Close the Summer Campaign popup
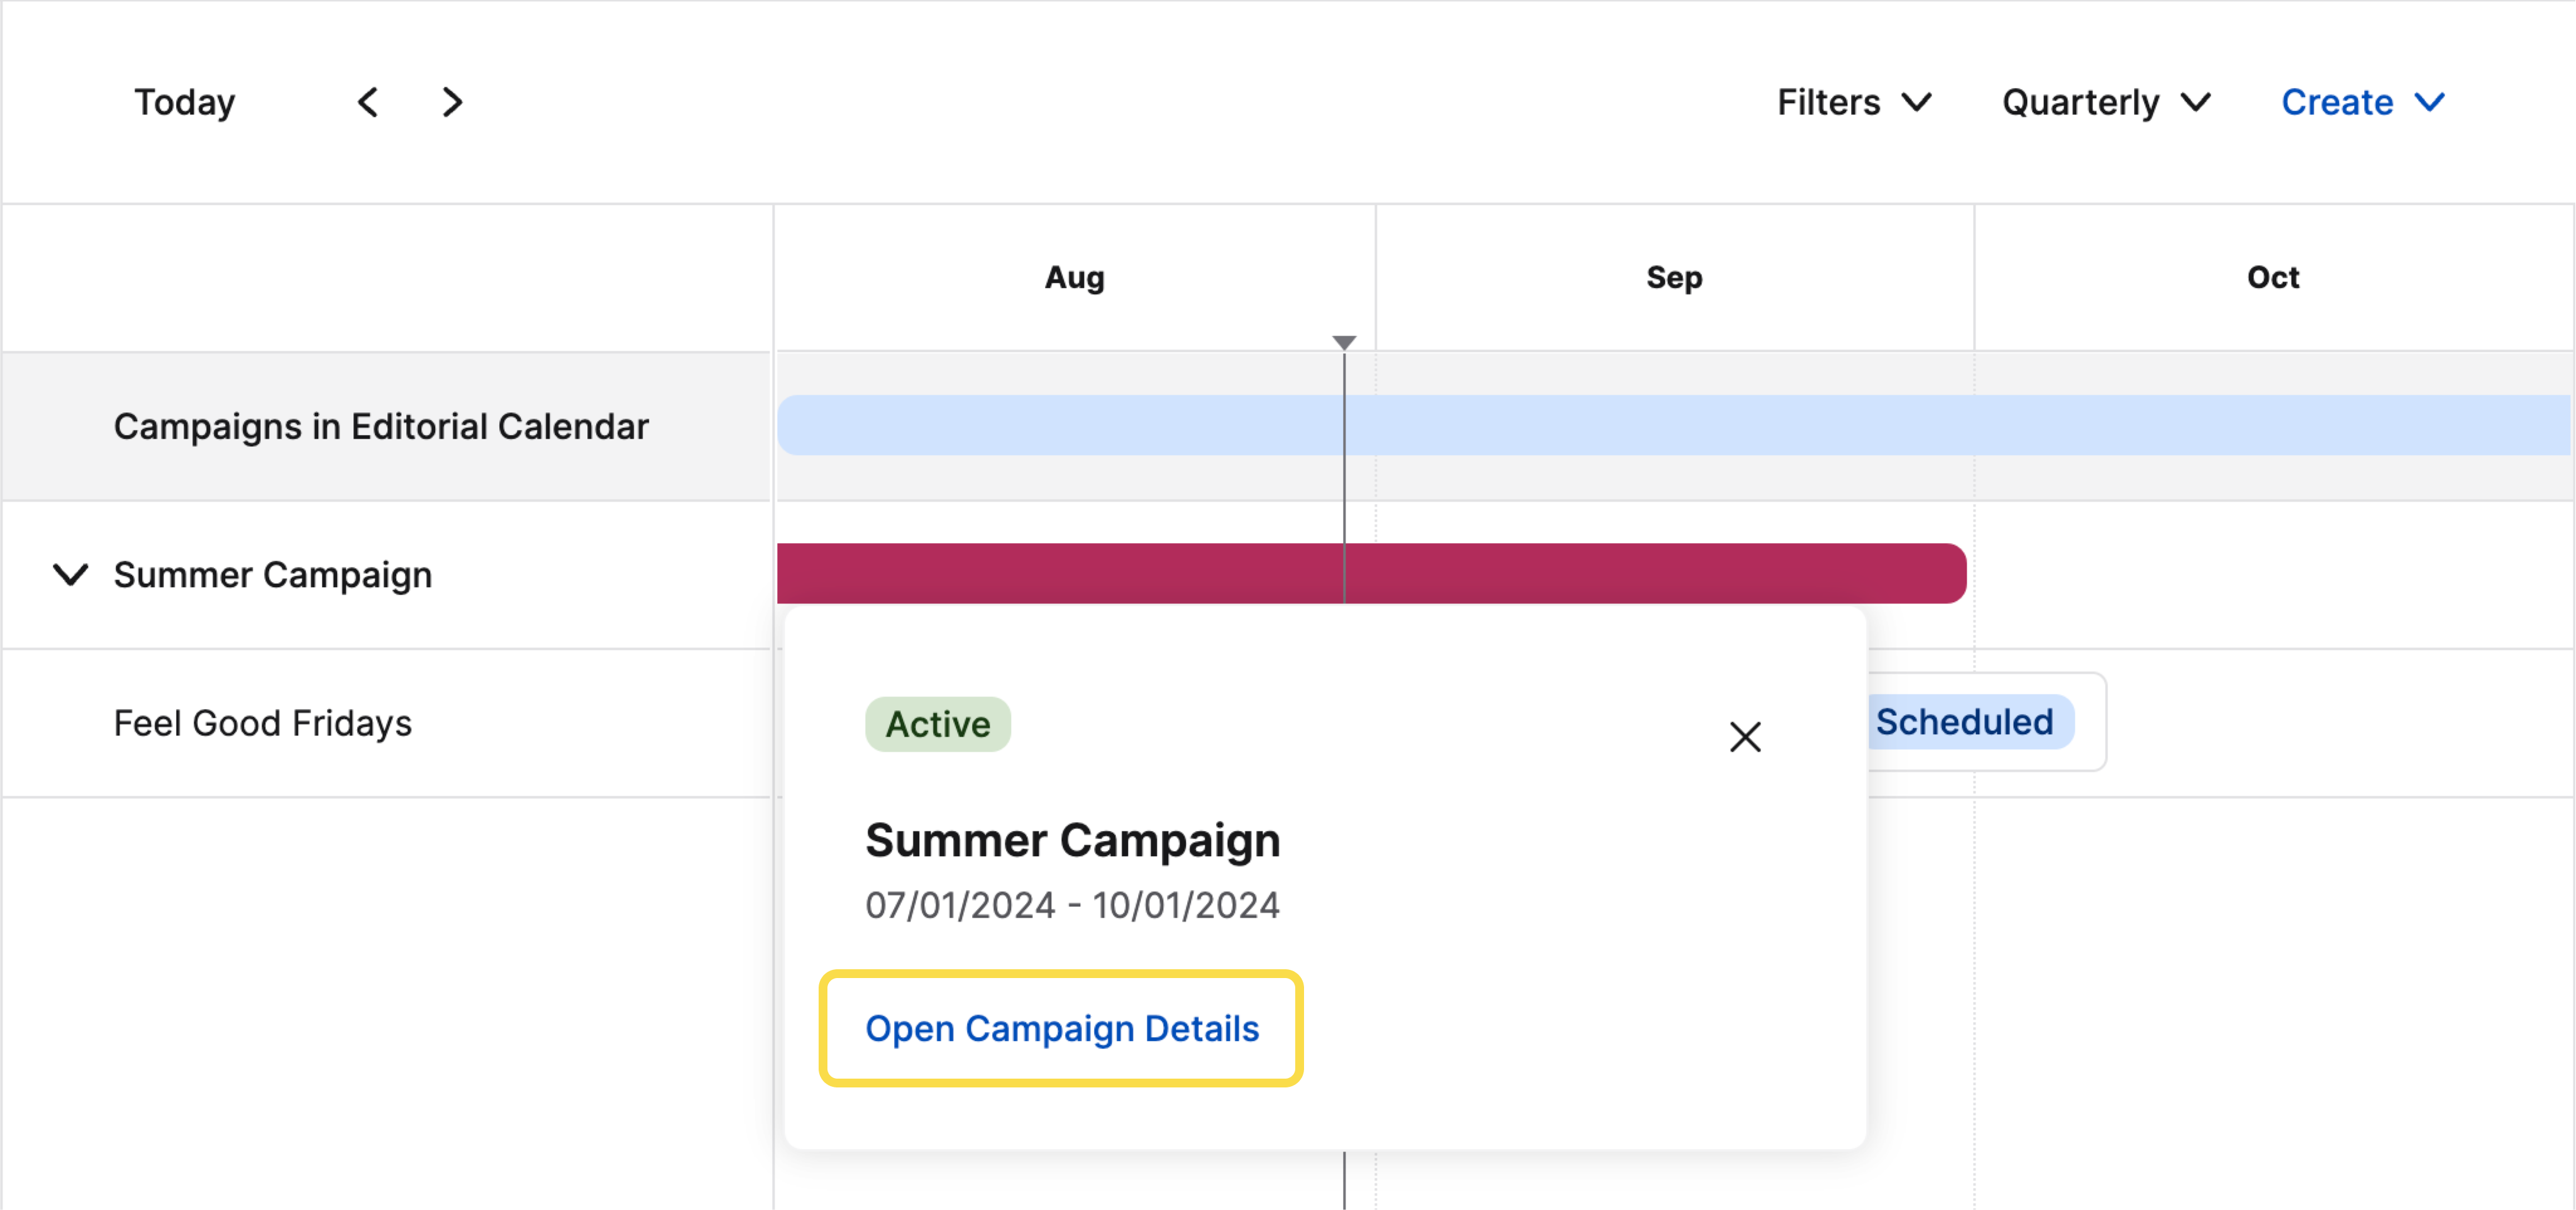 pyautogui.click(x=1745, y=737)
